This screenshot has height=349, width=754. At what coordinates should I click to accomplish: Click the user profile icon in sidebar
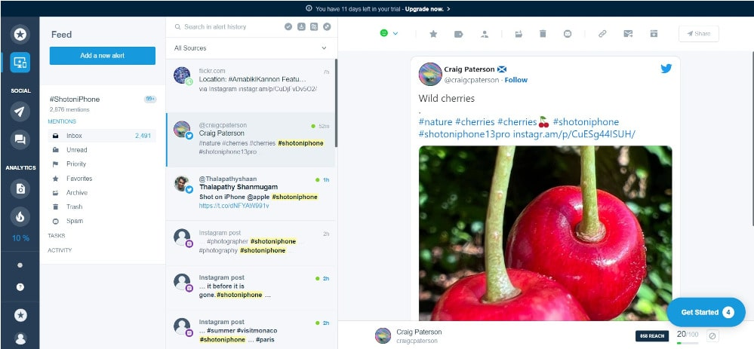click(x=20, y=338)
